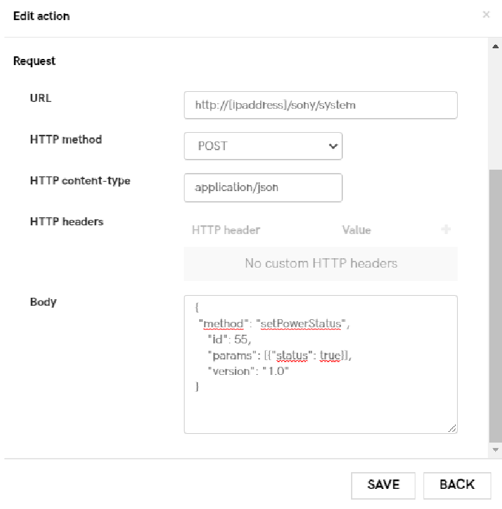502x509 pixels.
Task: Click the Body field label
Action: point(43,302)
